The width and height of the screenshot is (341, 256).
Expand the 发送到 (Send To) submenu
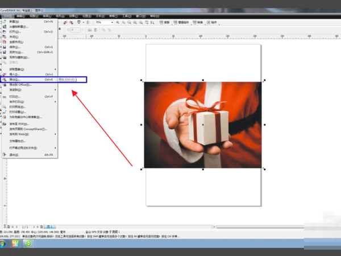(x=17, y=90)
